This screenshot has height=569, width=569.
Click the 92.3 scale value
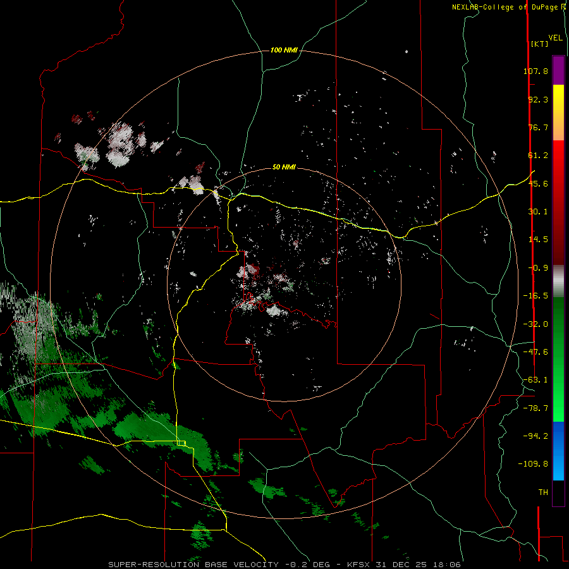click(538, 99)
